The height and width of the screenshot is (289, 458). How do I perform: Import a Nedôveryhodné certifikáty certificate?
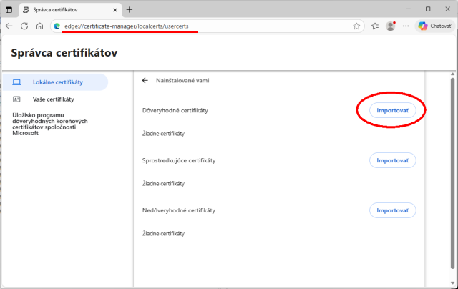point(392,210)
